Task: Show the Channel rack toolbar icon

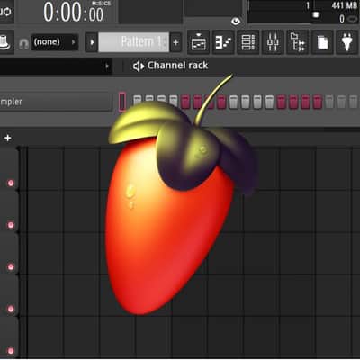Action: (x=248, y=42)
